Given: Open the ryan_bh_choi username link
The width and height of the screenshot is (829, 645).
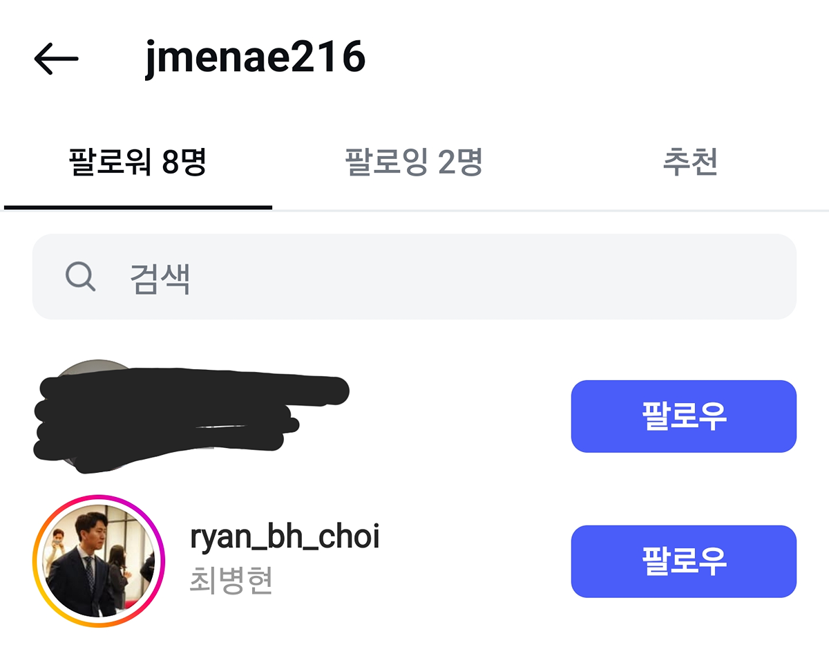Looking at the screenshot, I should [285, 538].
